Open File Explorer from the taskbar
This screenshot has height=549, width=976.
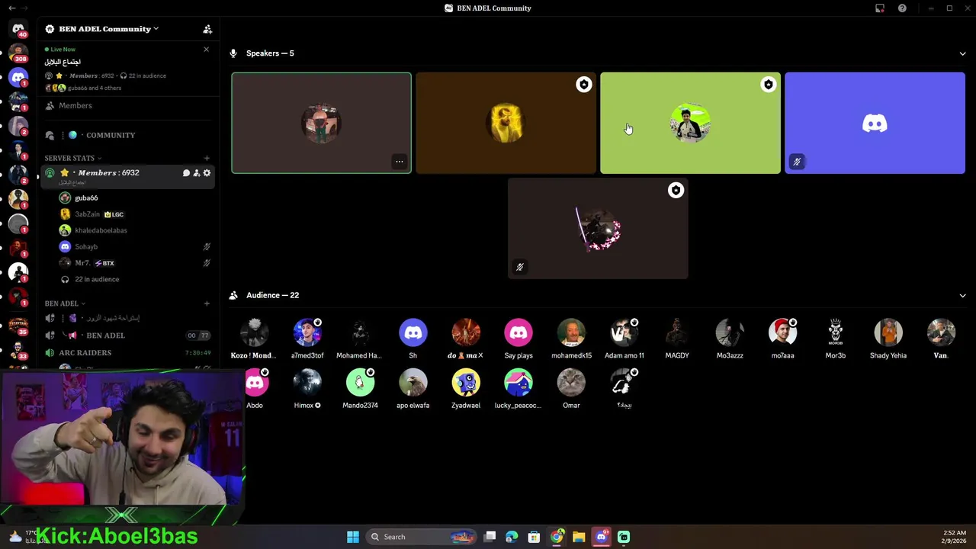pyautogui.click(x=579, y=537)
